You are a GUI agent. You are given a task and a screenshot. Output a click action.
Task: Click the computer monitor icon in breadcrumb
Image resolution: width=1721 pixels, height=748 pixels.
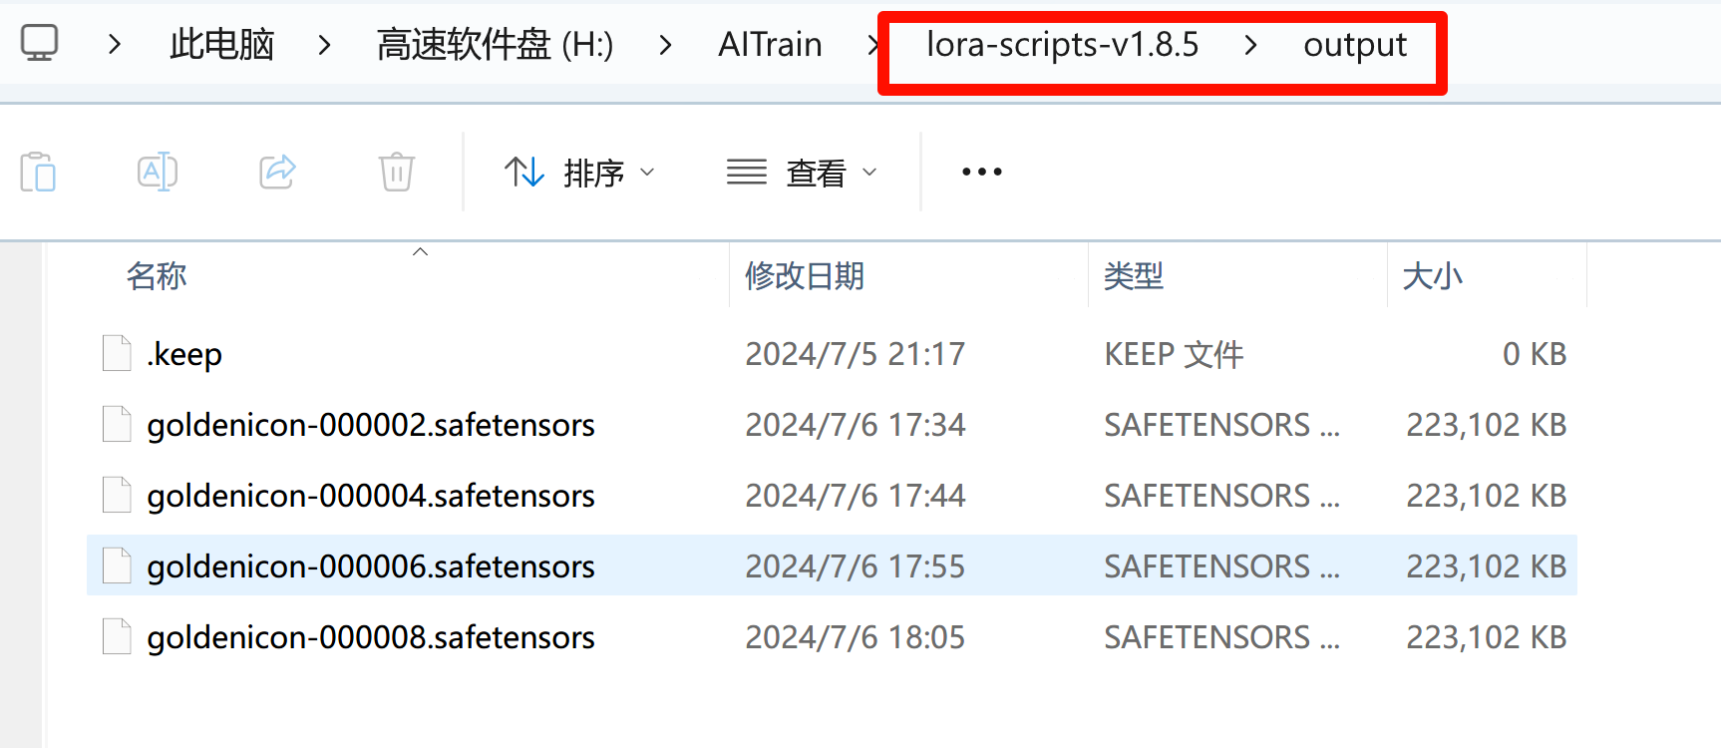[40, 43]
